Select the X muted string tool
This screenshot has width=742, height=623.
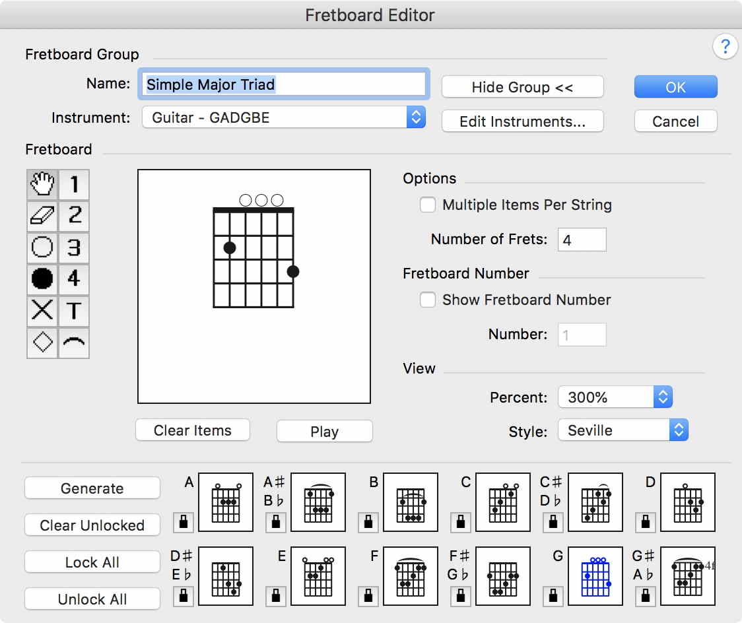(42, 310)
